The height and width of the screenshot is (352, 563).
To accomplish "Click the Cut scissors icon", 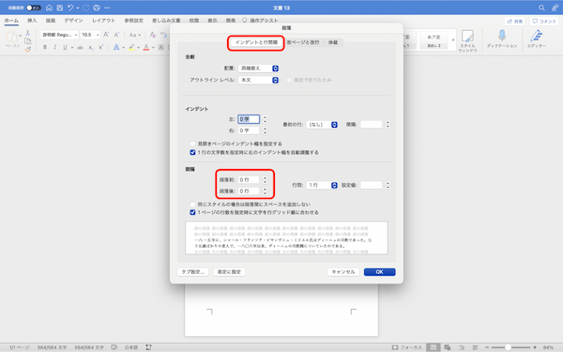I will click(x=27, y=33).
